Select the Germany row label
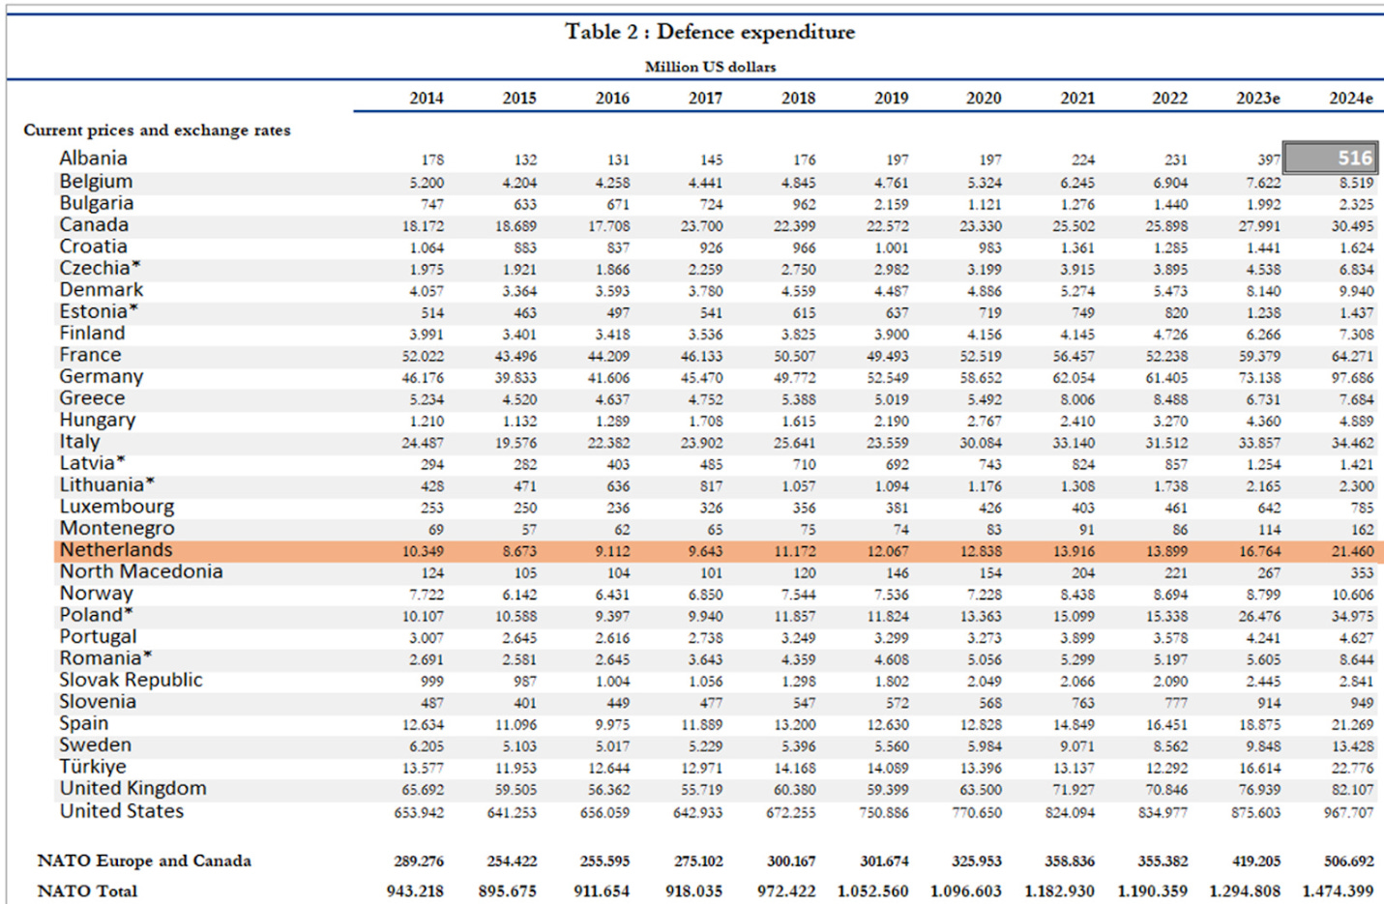 [x=102, y=376]
